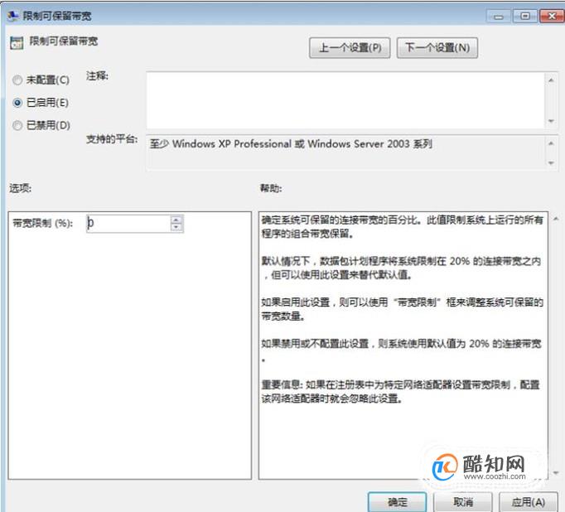Click the 应用(A) button
The image size is (565, 512).
[528, 502]
